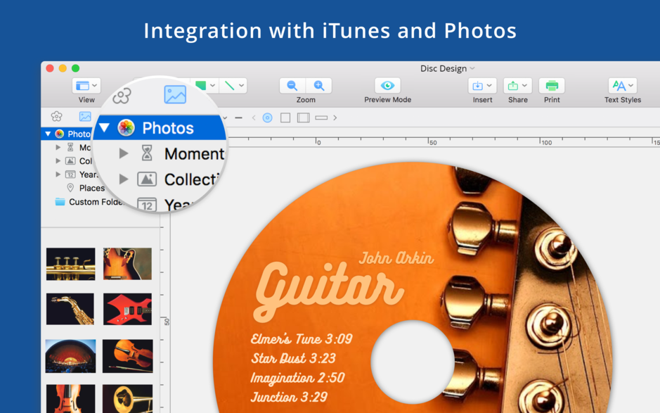Viewport: 660px width, 413px height.
Task: Open the Share dropdown arrow
Action: tap(524, 86)
